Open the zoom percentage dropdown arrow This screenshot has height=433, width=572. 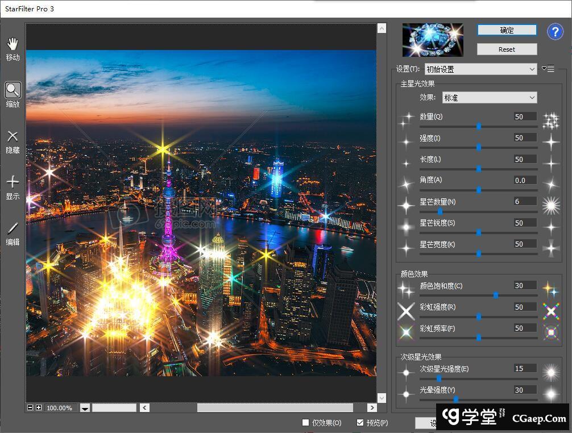click(x=85, y=408)
